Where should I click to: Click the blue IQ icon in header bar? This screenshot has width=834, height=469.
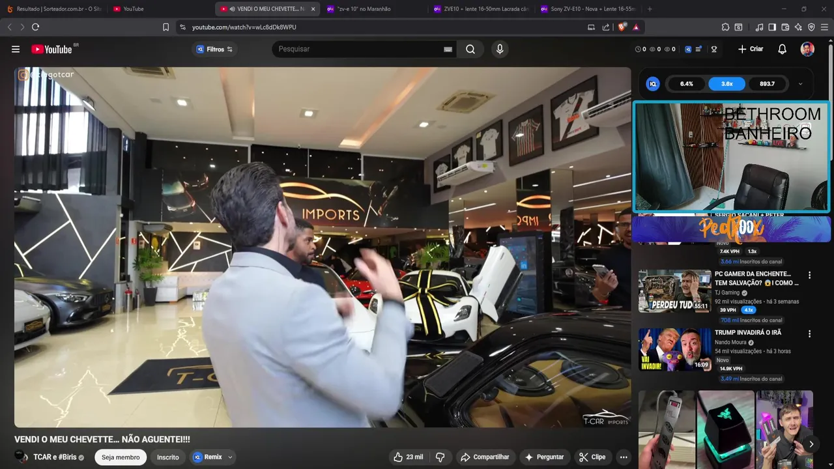pyautogui.click(x=688, y=49)
